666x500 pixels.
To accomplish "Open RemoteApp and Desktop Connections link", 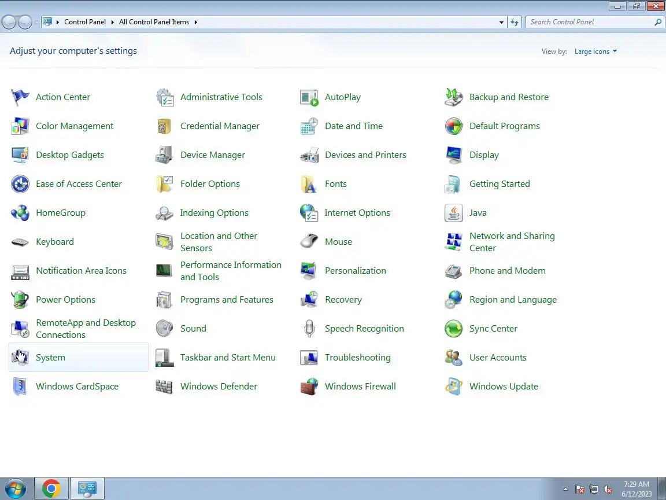I will click(86, 329).
